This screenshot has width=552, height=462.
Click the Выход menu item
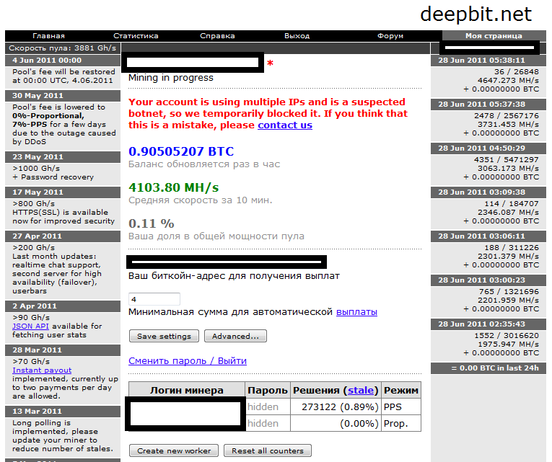pos(297,36)
